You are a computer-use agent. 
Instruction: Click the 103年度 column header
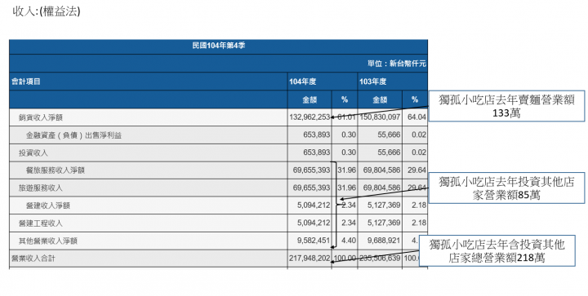tap(372, 82)
